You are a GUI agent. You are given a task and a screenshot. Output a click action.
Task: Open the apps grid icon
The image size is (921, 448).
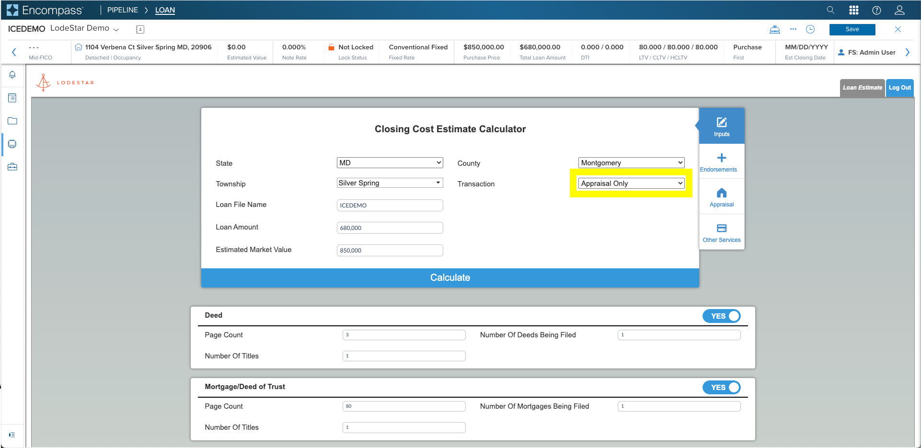pos(854,10)
